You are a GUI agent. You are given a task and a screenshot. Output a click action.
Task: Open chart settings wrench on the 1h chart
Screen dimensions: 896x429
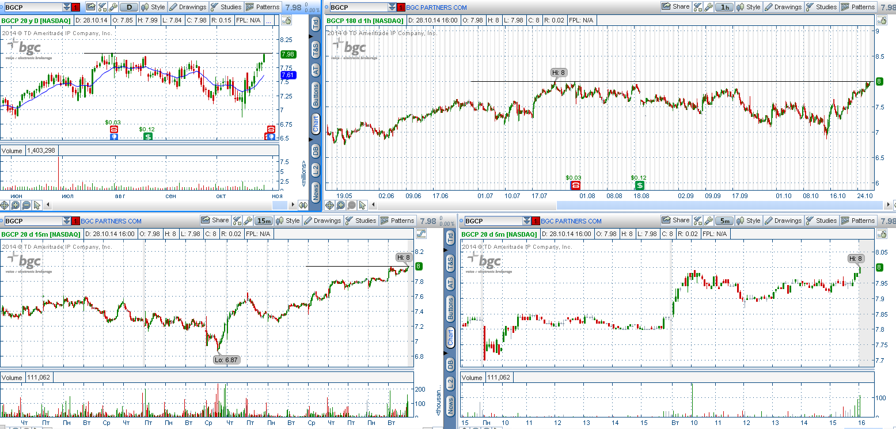[708, 7]
